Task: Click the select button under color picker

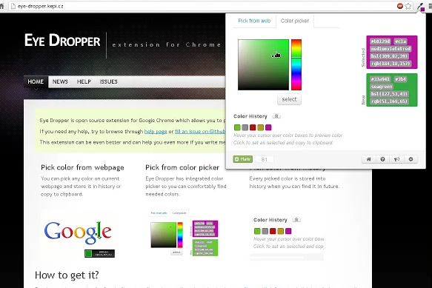Action: pyautogui.click(x=289, y=99)
